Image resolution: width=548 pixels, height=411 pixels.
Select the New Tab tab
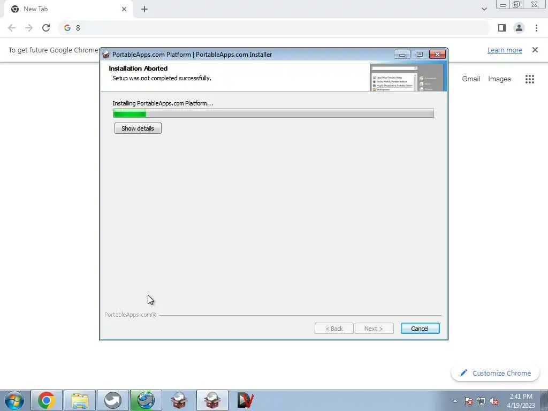pos(68,9)
